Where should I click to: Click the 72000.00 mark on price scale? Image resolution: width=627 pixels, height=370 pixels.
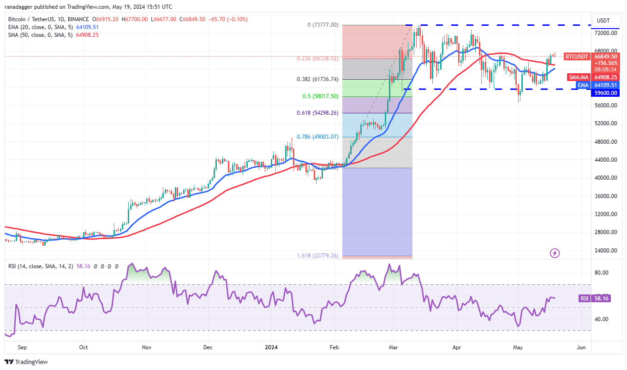[x=606, y=34]
